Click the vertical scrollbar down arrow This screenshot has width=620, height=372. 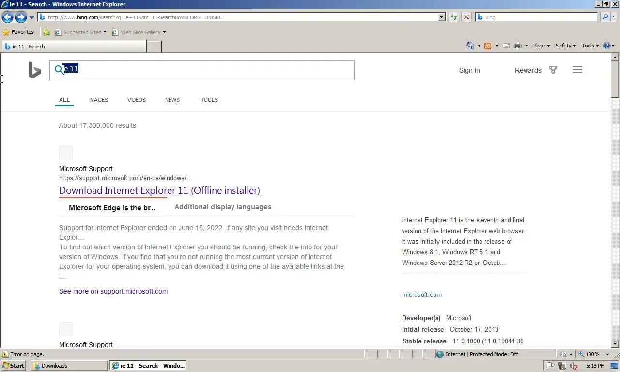(616, 344)
